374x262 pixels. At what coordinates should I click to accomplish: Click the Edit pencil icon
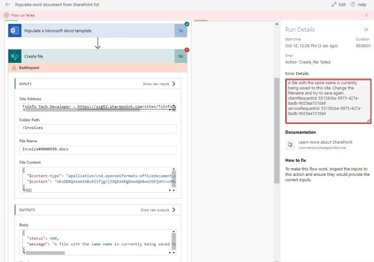tap(334, 4)
